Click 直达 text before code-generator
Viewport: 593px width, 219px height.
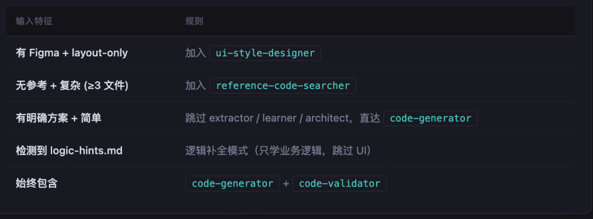[370, 118]
